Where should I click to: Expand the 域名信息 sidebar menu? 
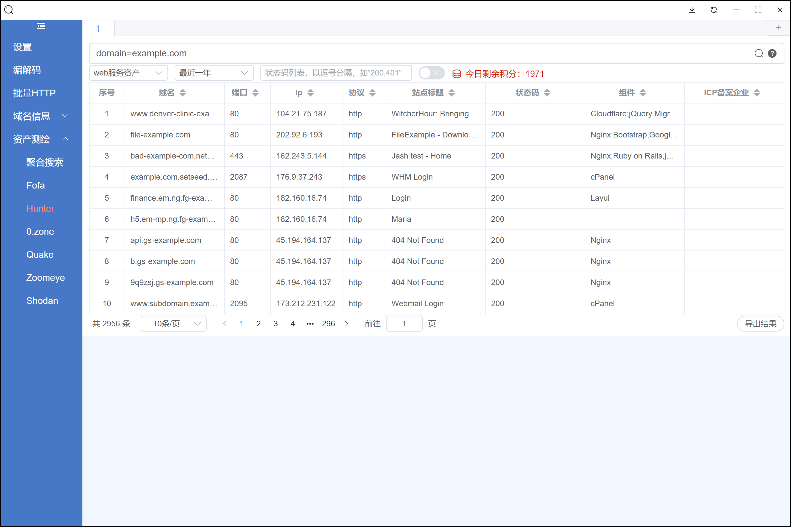(41, 116)
